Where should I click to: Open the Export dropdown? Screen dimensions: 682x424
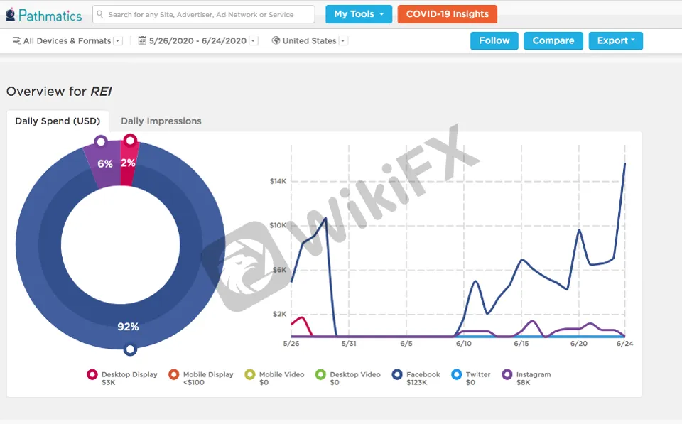click(615, 41)
